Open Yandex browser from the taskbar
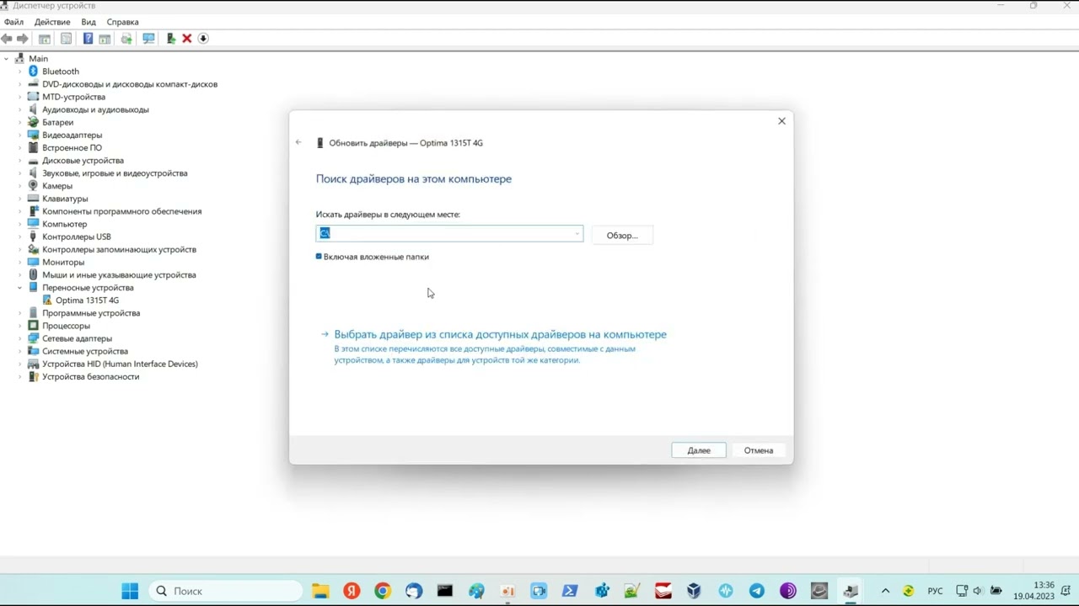 click(352, 591)
